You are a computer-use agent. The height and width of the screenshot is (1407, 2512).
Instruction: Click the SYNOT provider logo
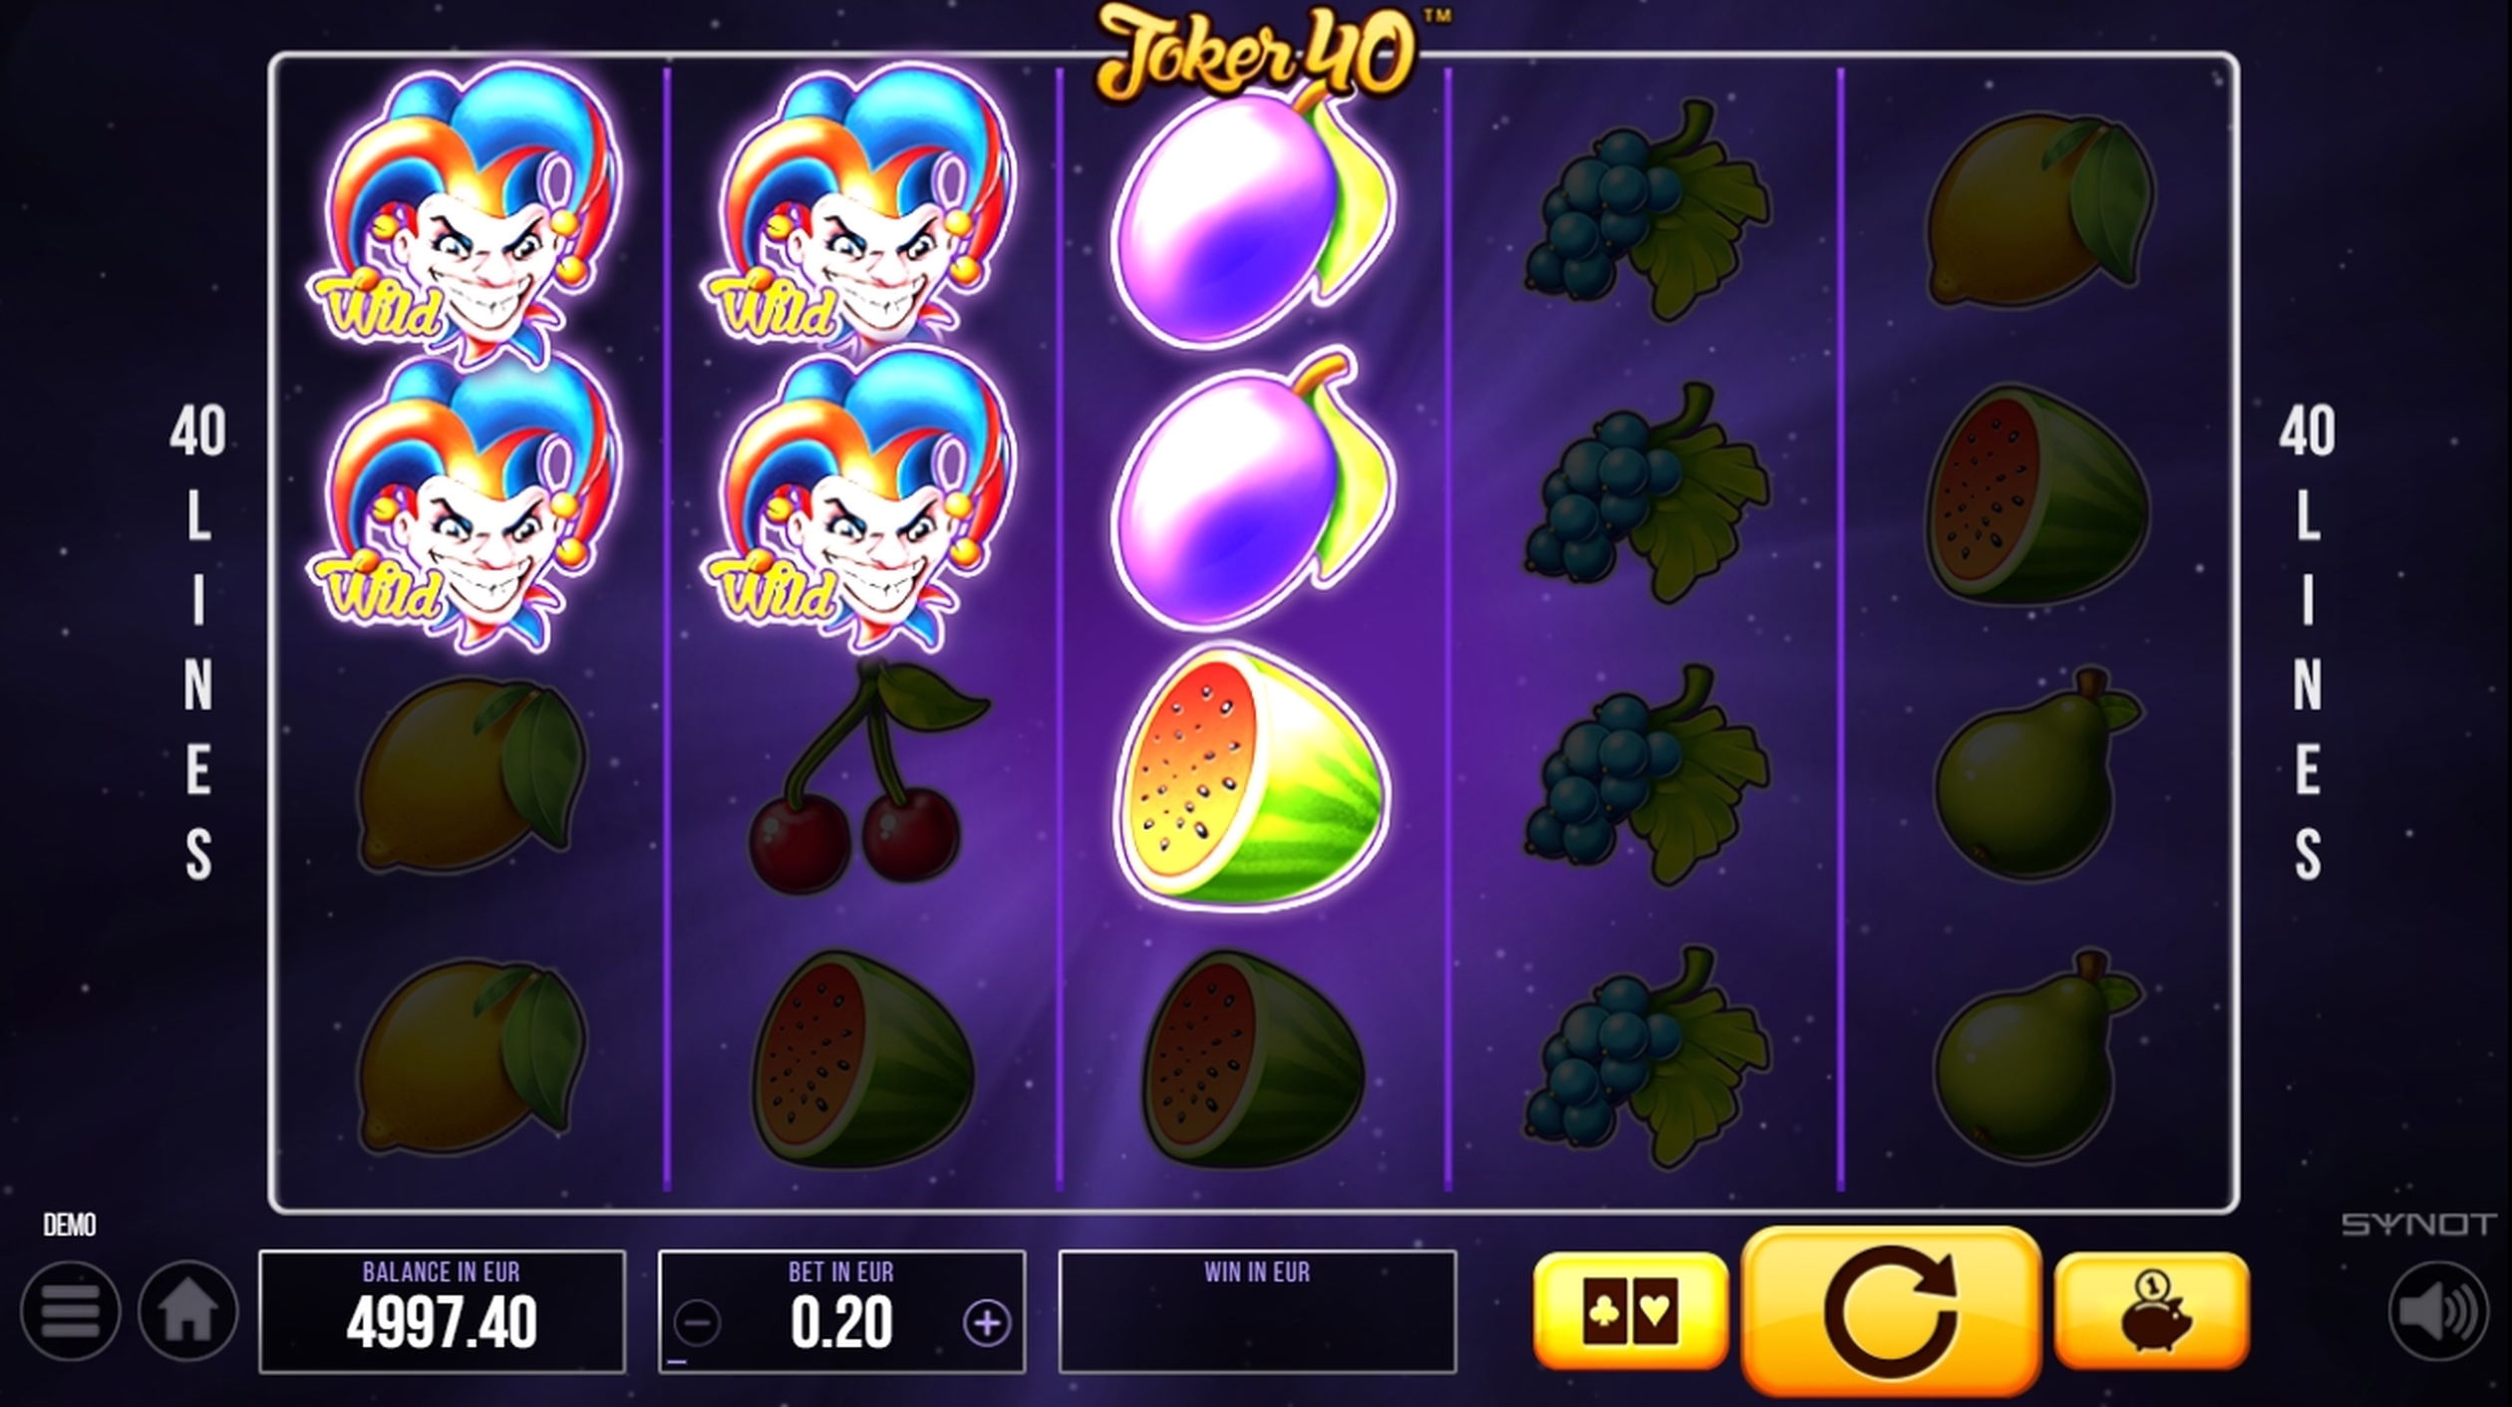[2416, 1224]
